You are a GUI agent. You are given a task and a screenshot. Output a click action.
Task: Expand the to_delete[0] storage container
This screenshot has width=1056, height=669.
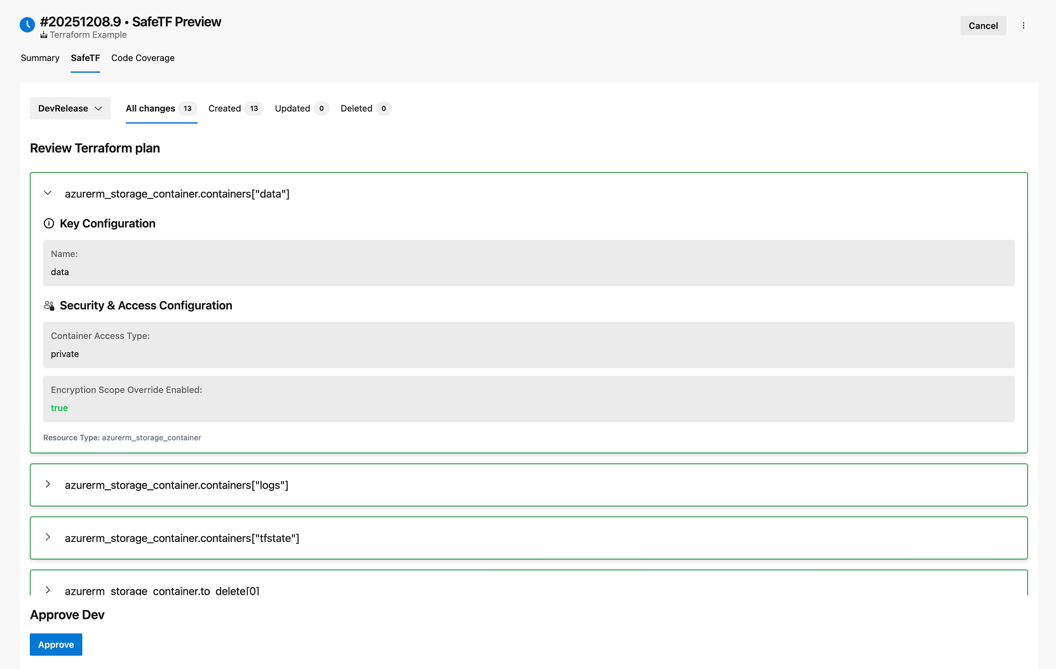click(48, 590)
